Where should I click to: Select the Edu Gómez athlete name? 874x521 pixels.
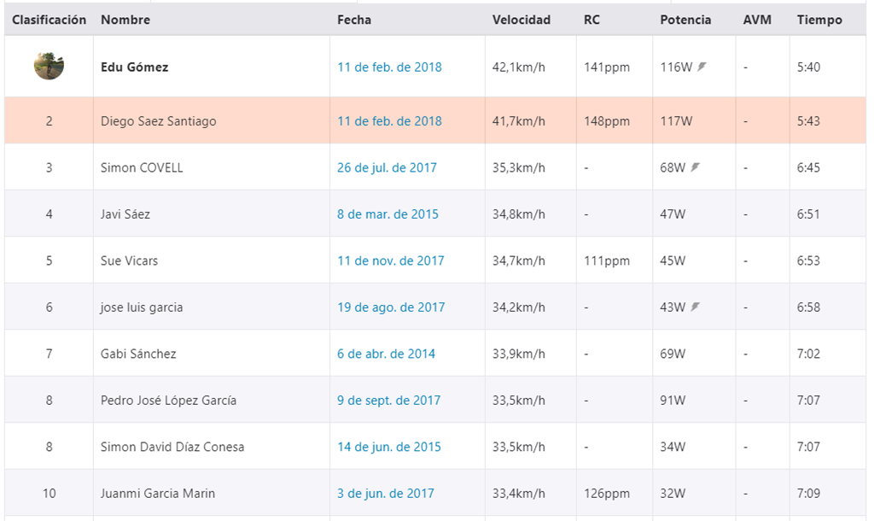click(134, 67)
